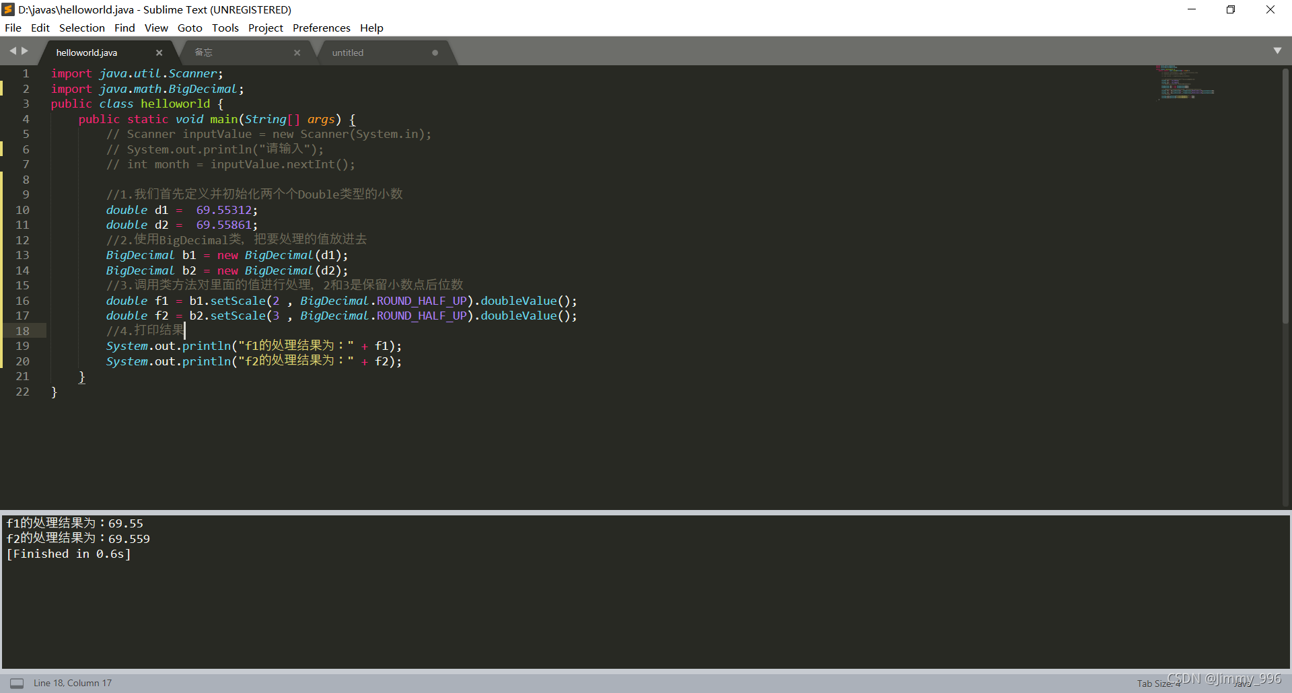The height and width of the screenshot is (693, 1292).
Task: Click output line 'f1的处理结果为：69.55'
Action: click(75, 523)
